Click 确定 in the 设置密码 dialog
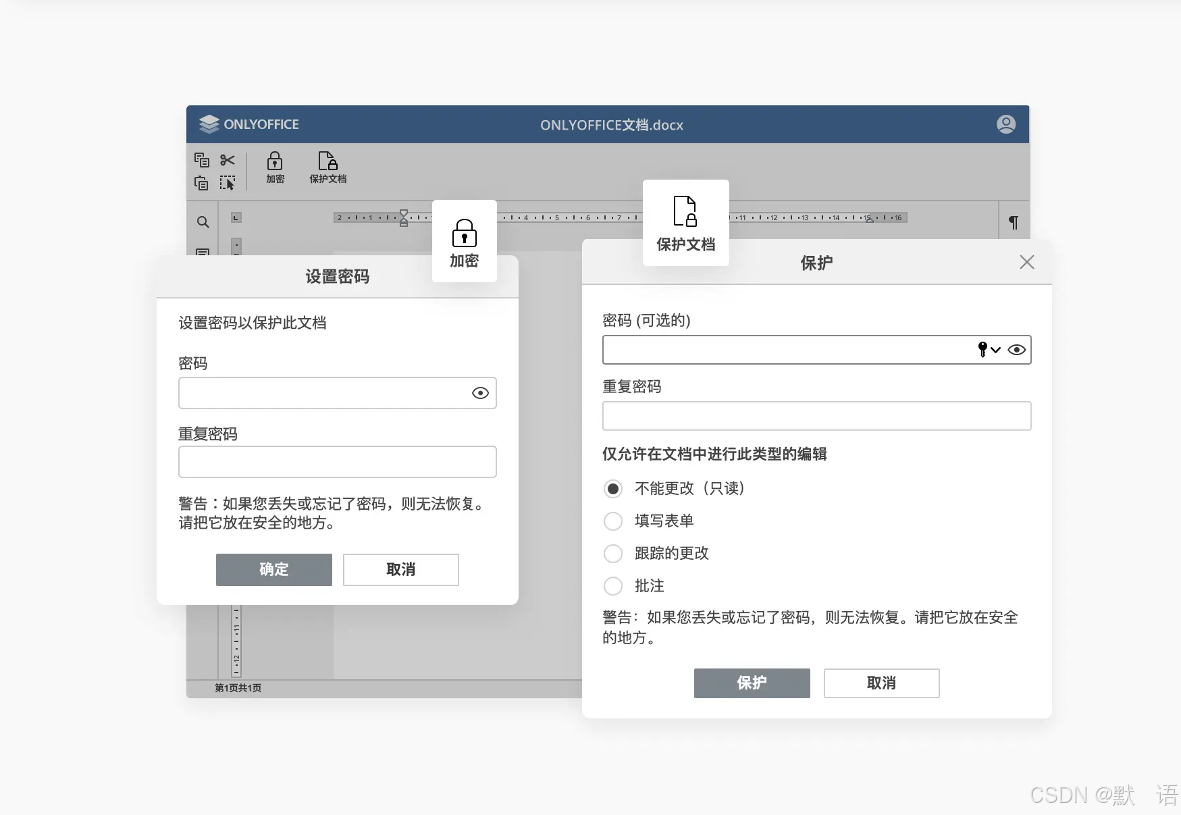1181x815 pixels. tap(274, 570)
